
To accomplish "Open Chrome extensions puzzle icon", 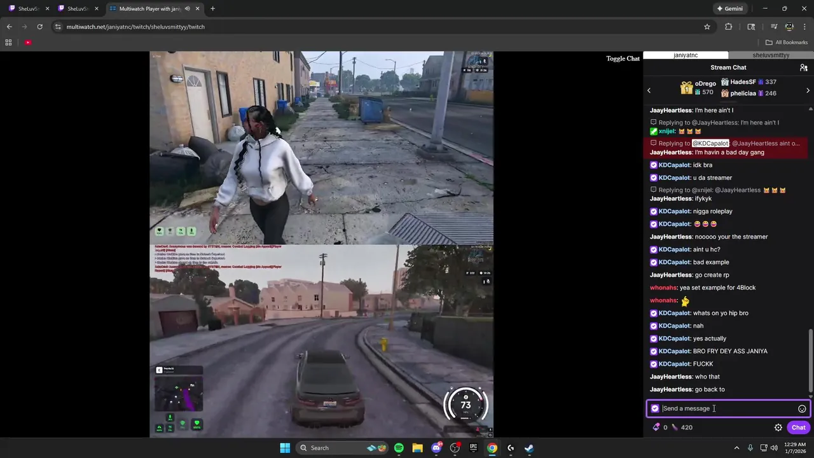I will tap(729, 27).
